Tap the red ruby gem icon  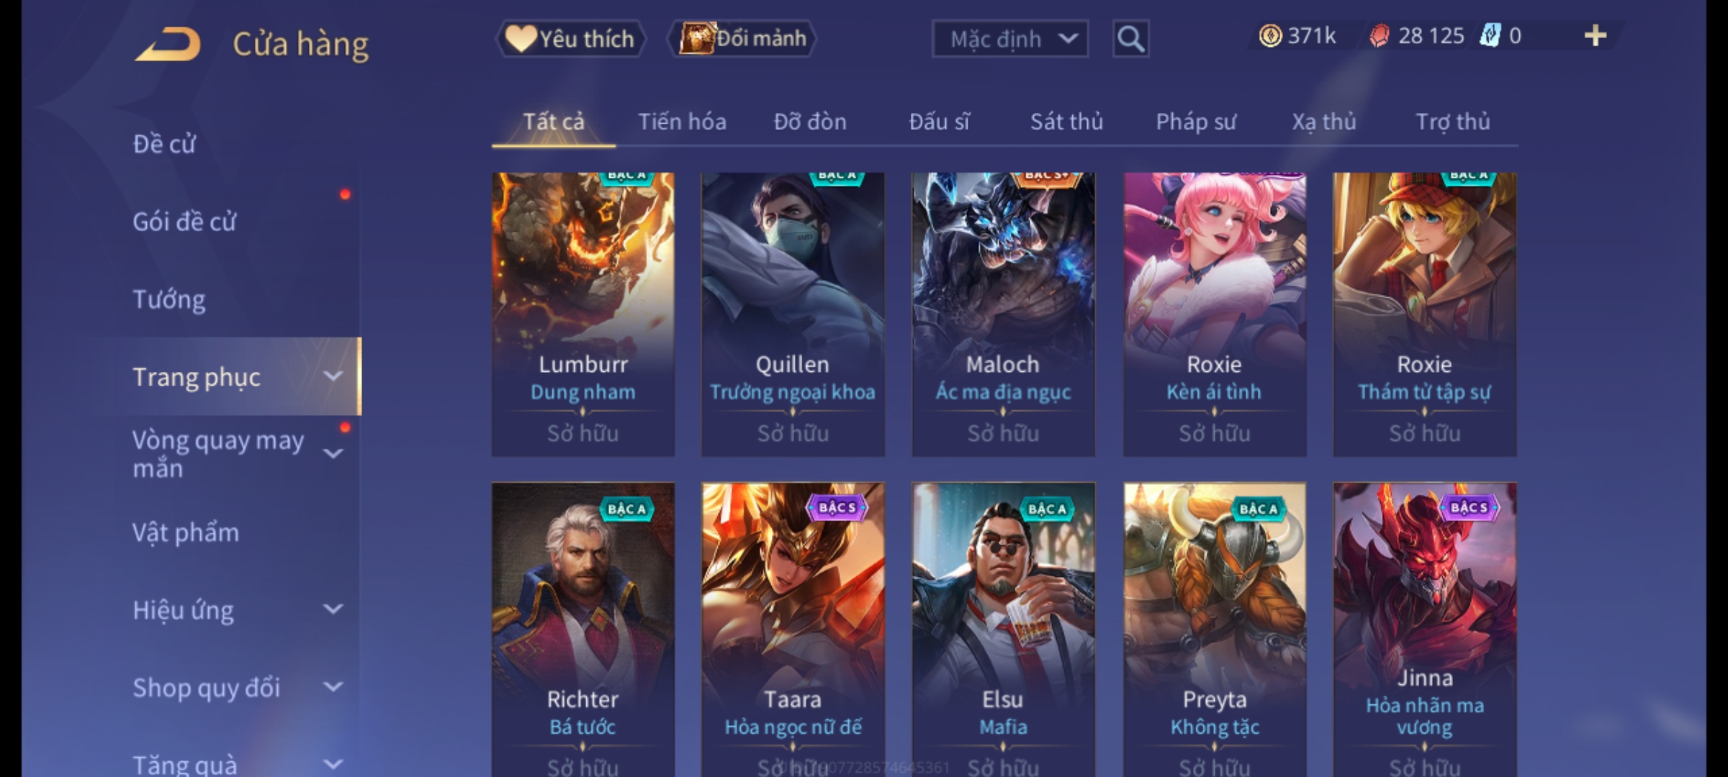pos(1379,36)
